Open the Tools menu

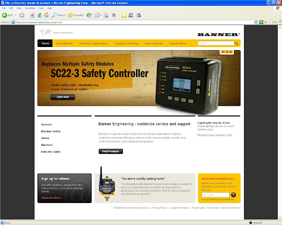tap(41, 8)
